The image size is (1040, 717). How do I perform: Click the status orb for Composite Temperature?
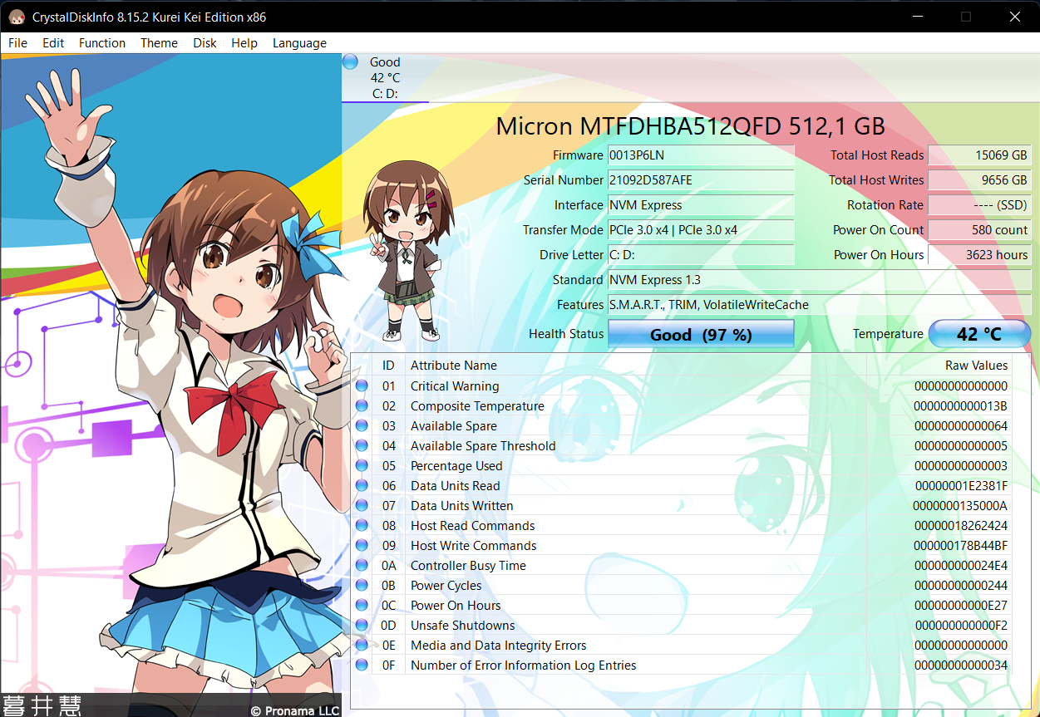(362, 406)
